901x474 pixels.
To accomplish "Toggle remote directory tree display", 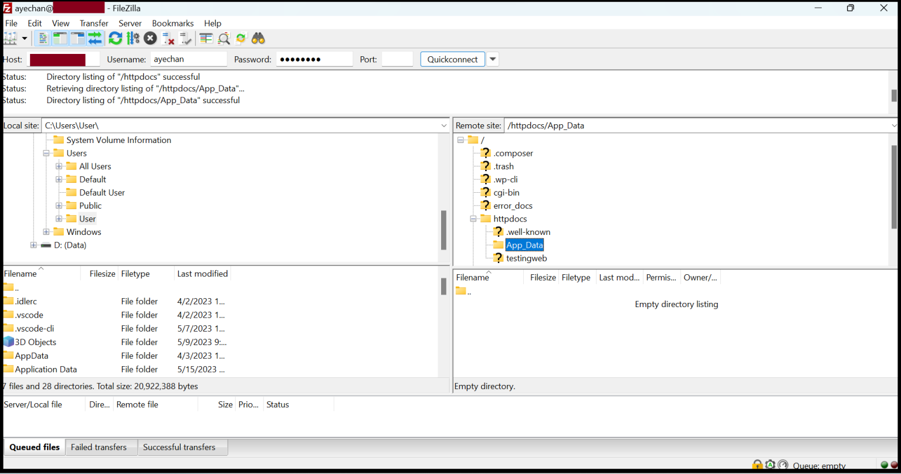I will click(x=77, y=39).
